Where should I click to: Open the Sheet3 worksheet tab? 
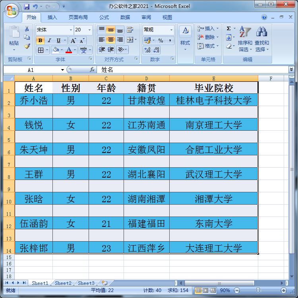point(86,283)
